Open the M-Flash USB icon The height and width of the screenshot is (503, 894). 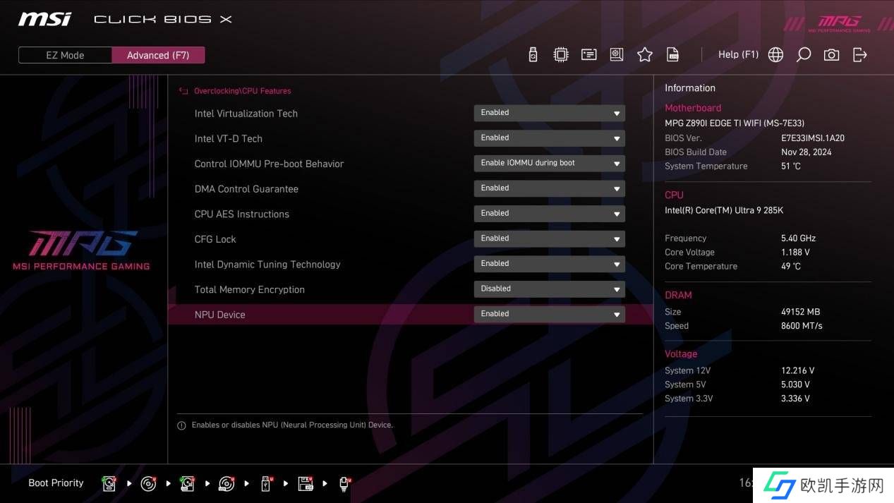click(533, 55)
